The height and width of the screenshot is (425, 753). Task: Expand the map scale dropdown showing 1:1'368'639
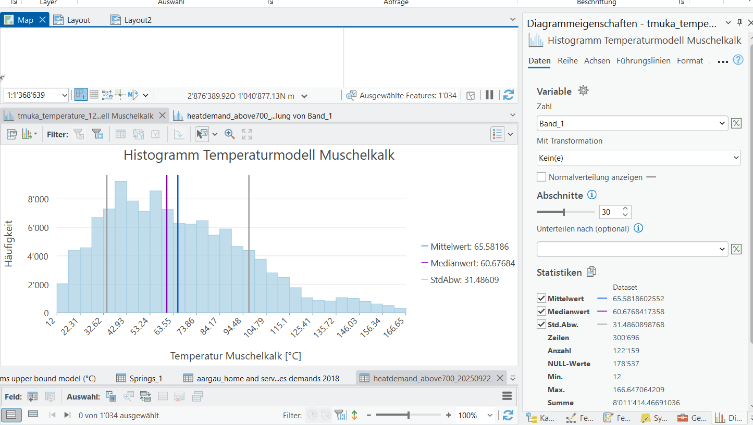[x=65, y=95]
